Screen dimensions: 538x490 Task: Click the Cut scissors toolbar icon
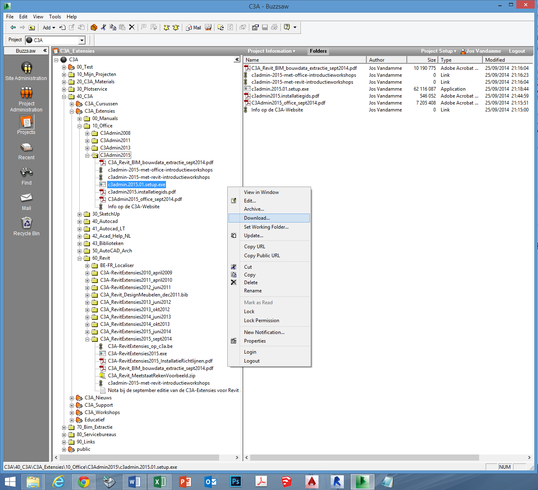tap(103, 27)
